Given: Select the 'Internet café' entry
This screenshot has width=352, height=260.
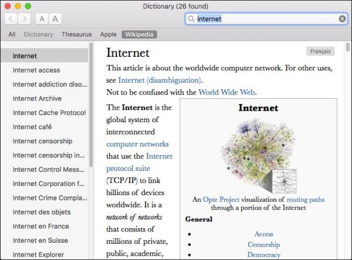Looking at the screenshot, I should click(x=44, y=127).
